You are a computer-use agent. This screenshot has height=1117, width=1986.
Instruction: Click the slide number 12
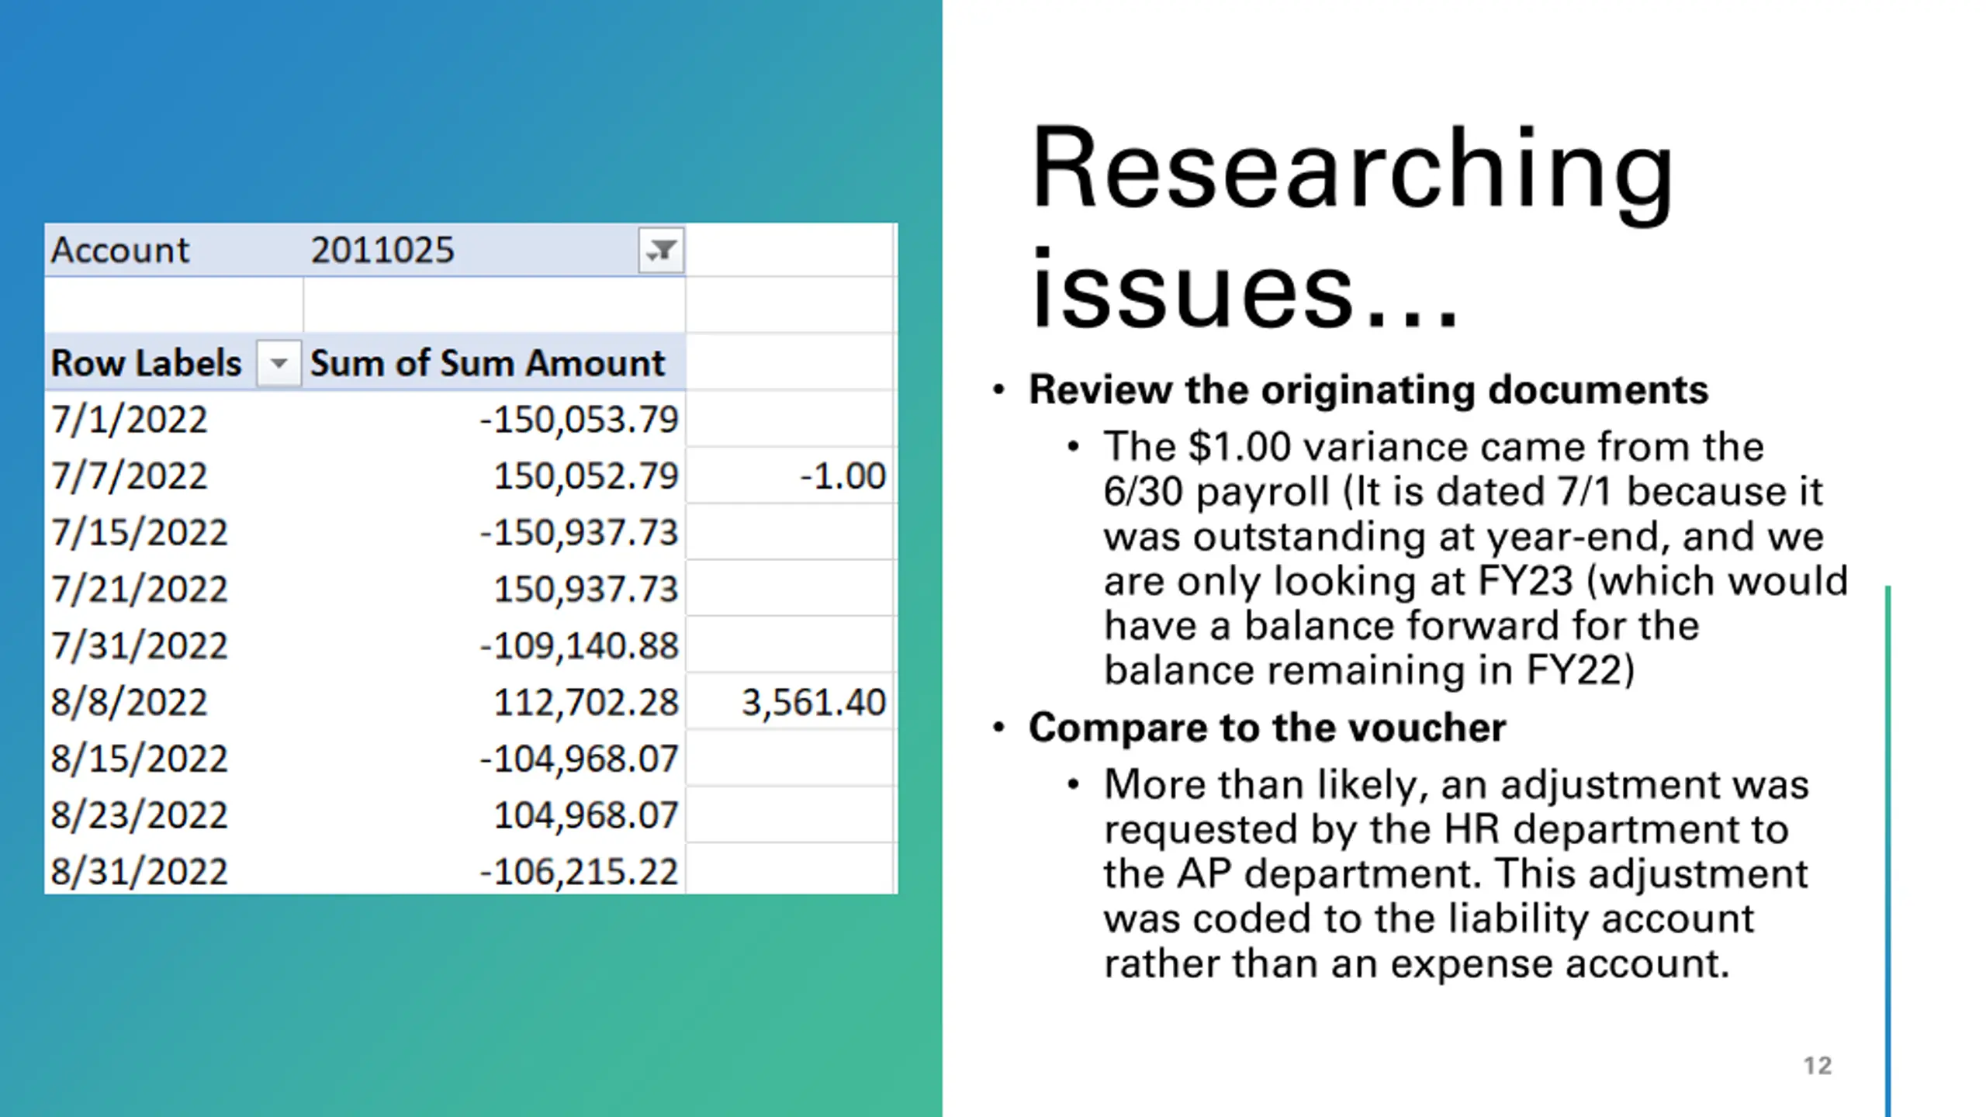tap(1818, 1066)
